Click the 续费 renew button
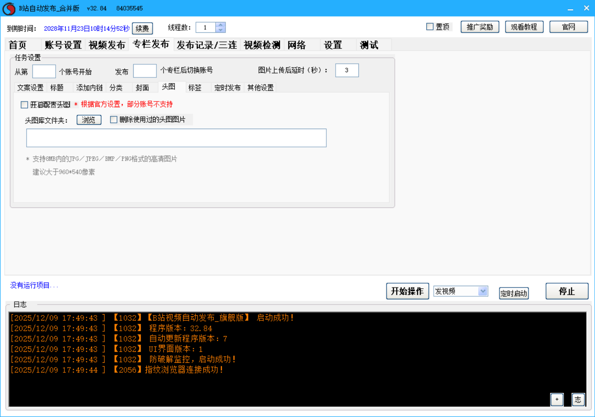 (x=142, y=28)
